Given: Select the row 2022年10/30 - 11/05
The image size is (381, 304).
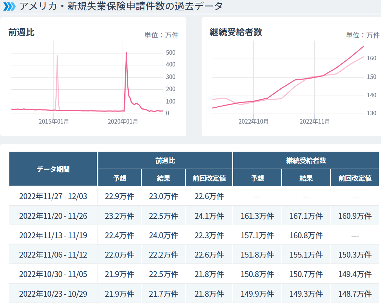Looking at the screenshot, I should (x=194, y=274).
